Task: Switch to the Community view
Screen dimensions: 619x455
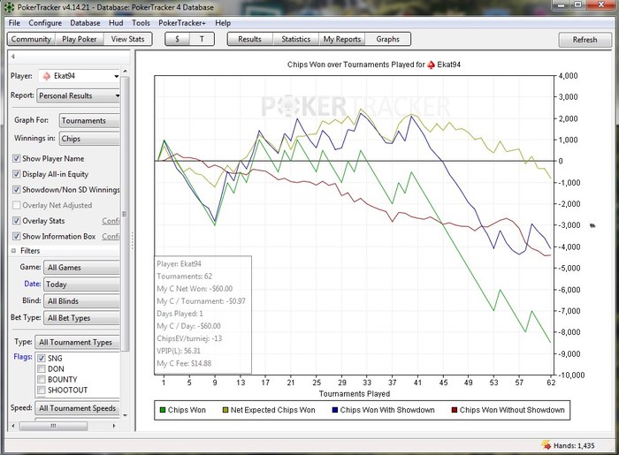Action: click(31, 39)
